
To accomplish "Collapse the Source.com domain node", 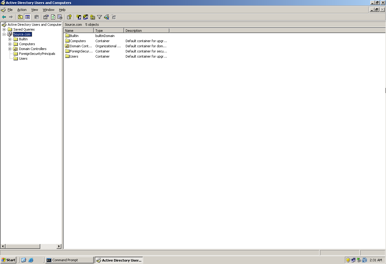I will [4, 34].
